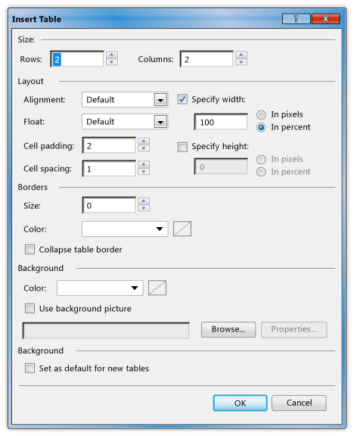Open the Alignment dropdown
Screen dimensions: 354x436
125,100
